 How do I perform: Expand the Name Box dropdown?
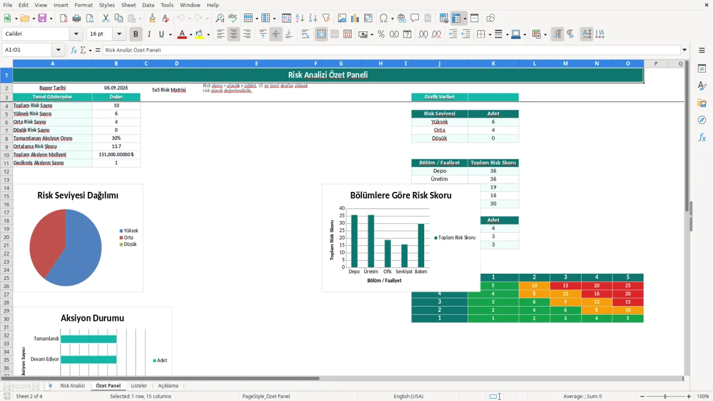[x=58, y=50]
